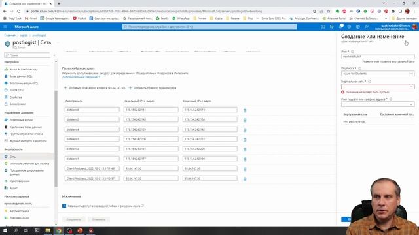Screen dimensions: 419x235
Task: Open the empty Virtual network dropdown
Action: click(x=378, y=87)
